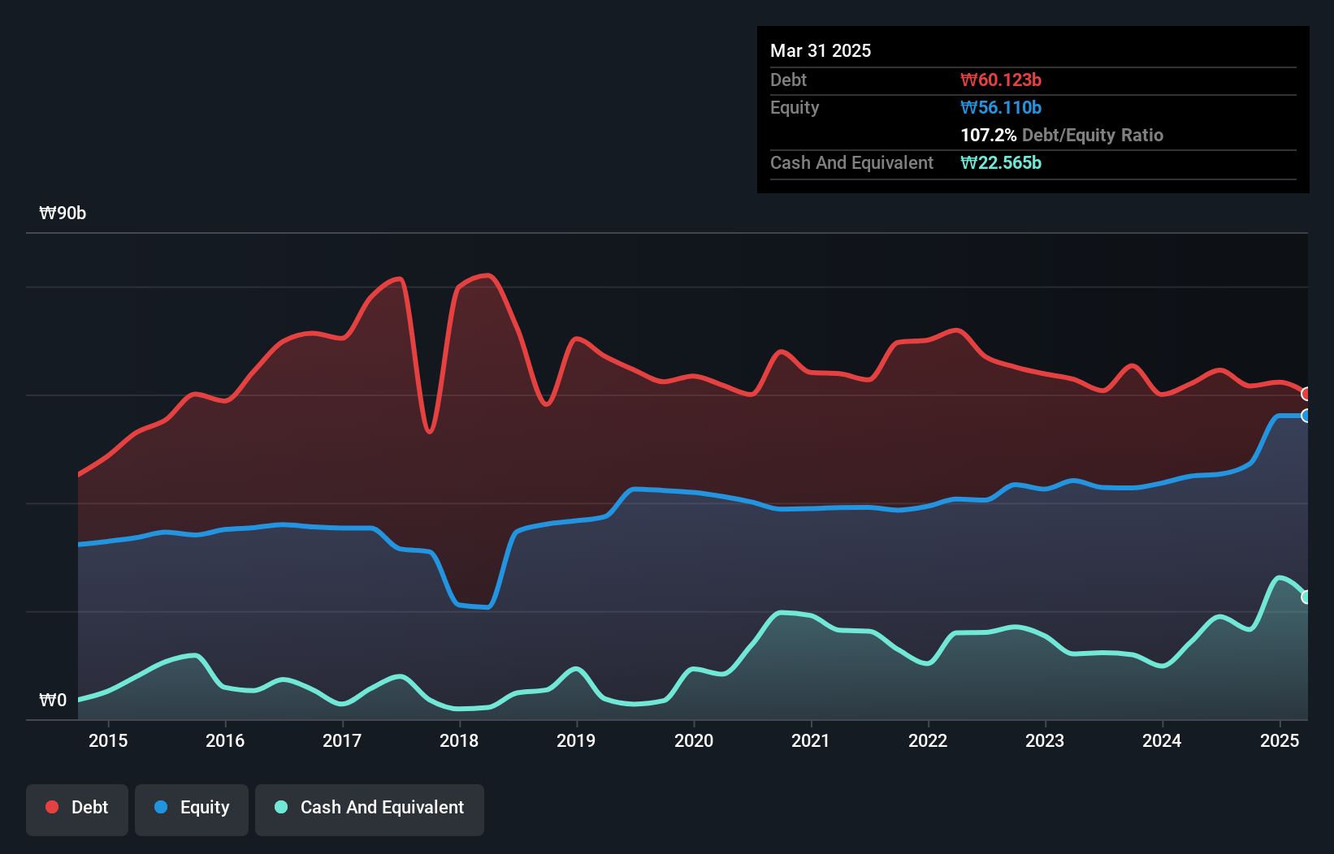Click the 2017 x-axis label
Image resolution: width=1334 pixels, height=854 pixels.
[x=342, y=740]
